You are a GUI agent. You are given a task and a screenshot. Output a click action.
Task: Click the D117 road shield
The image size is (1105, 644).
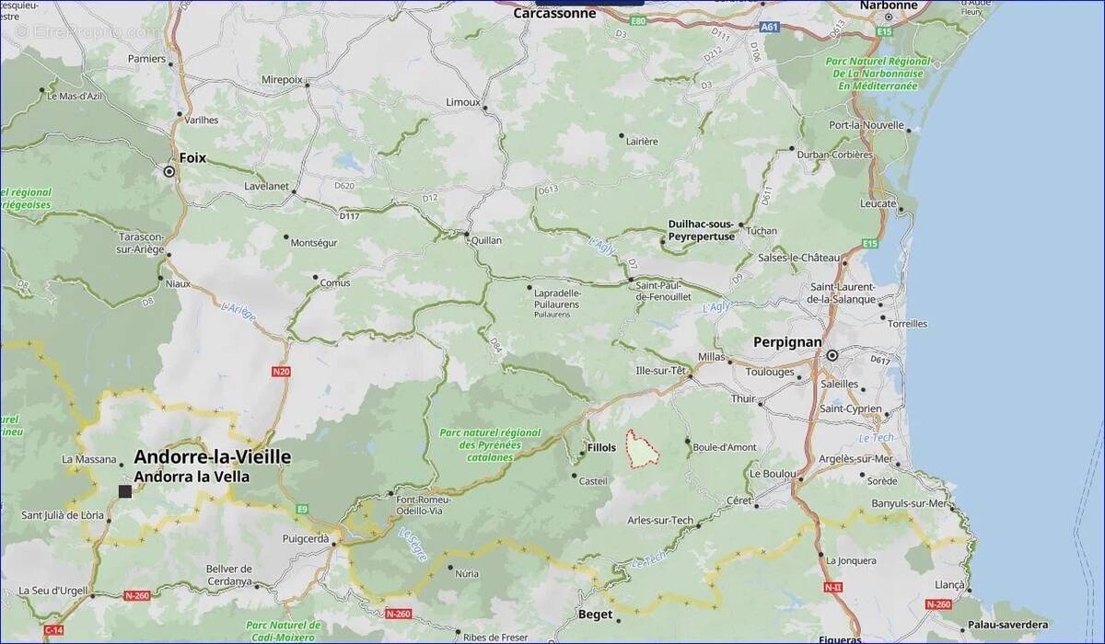pyautogui.click(x=349, y=216)
